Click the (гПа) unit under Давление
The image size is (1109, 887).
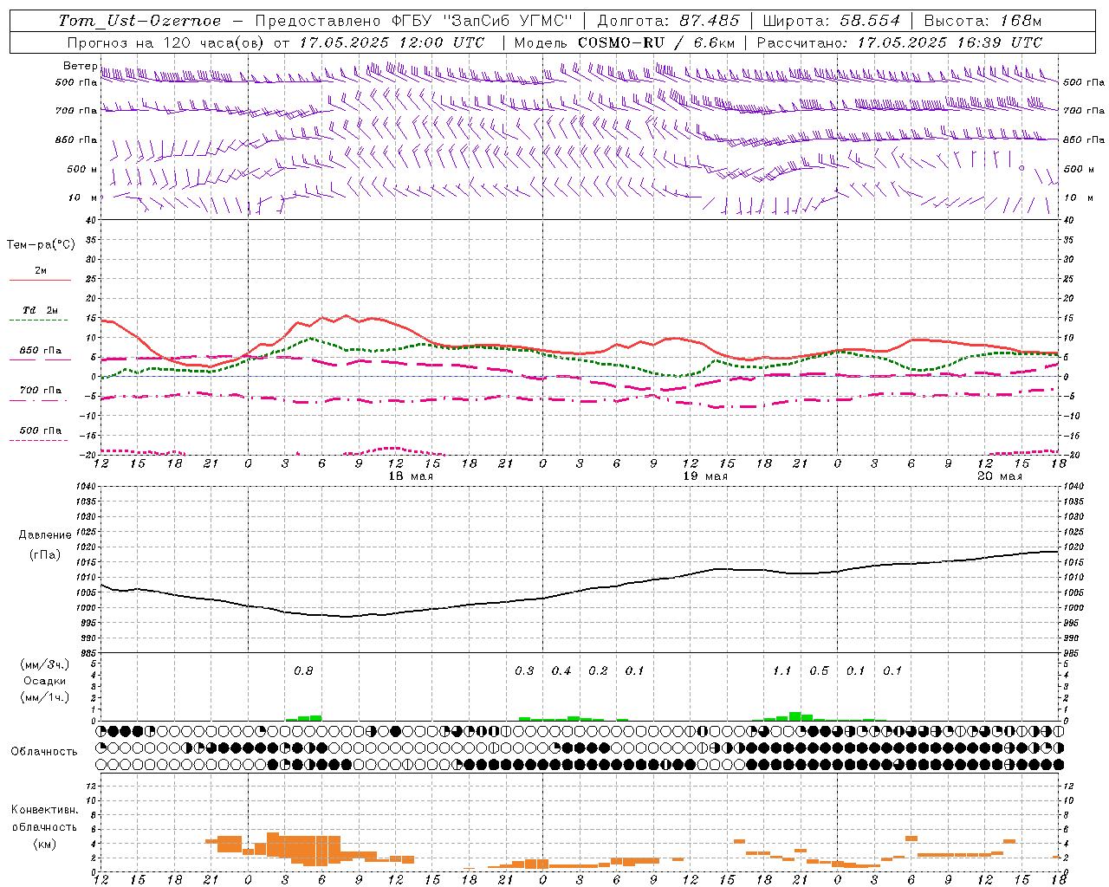point(45,555)
